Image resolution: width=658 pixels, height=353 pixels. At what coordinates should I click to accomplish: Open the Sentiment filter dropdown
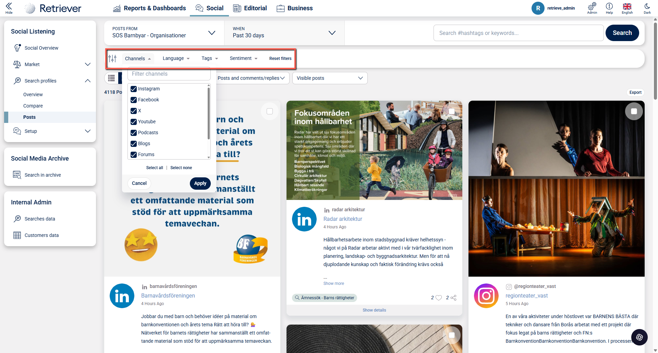[244, 59]
